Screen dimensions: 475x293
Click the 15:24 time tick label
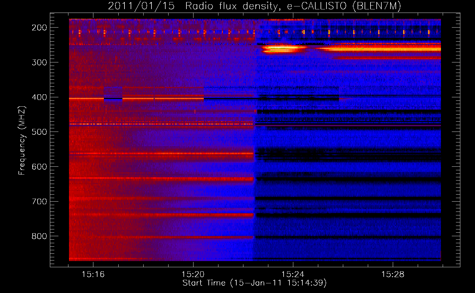pyautogui.click(x=293, y=275)
